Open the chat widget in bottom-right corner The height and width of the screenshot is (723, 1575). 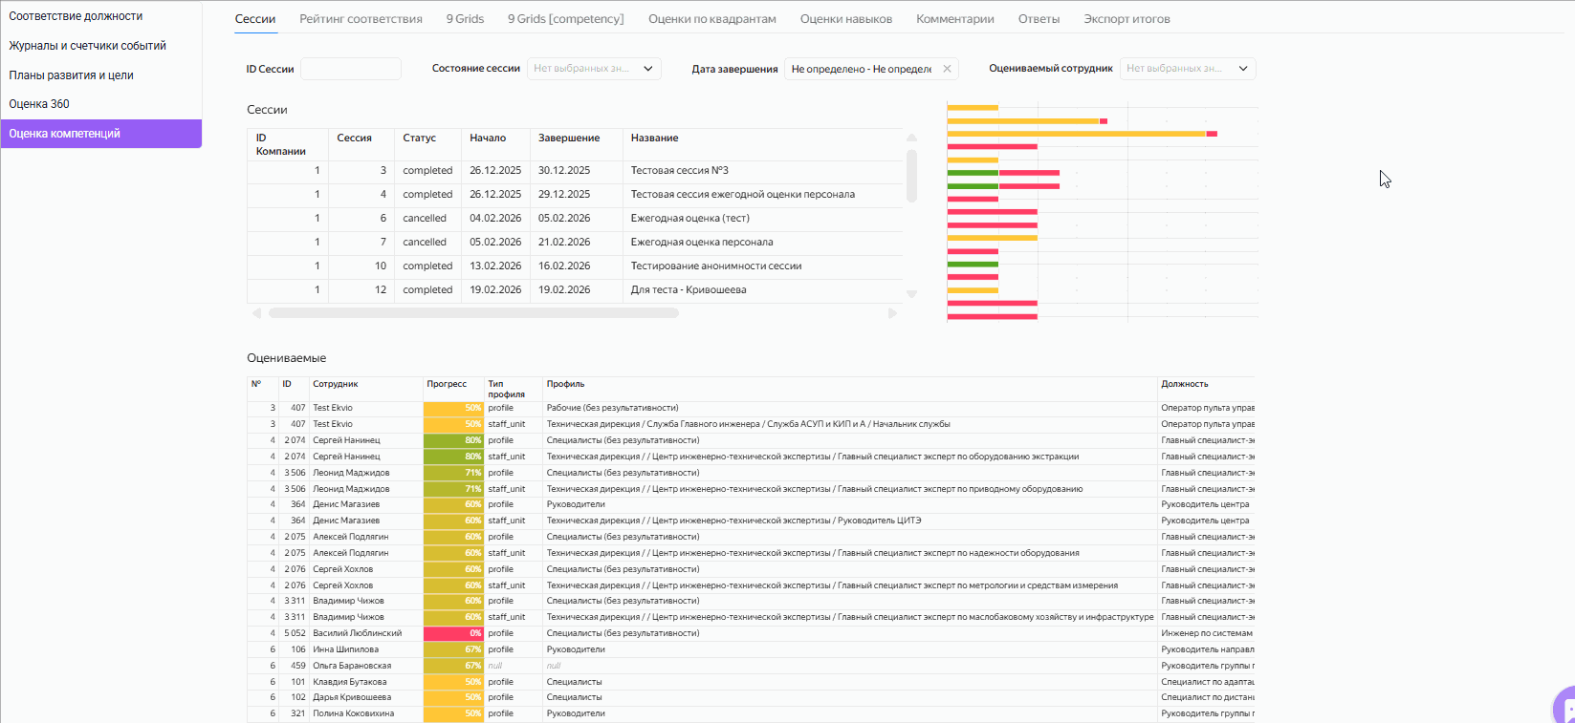pos(1564,708)
